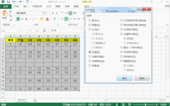170x106 pixels.
Task: Click the Align Left icon
Action: (62, 19)
